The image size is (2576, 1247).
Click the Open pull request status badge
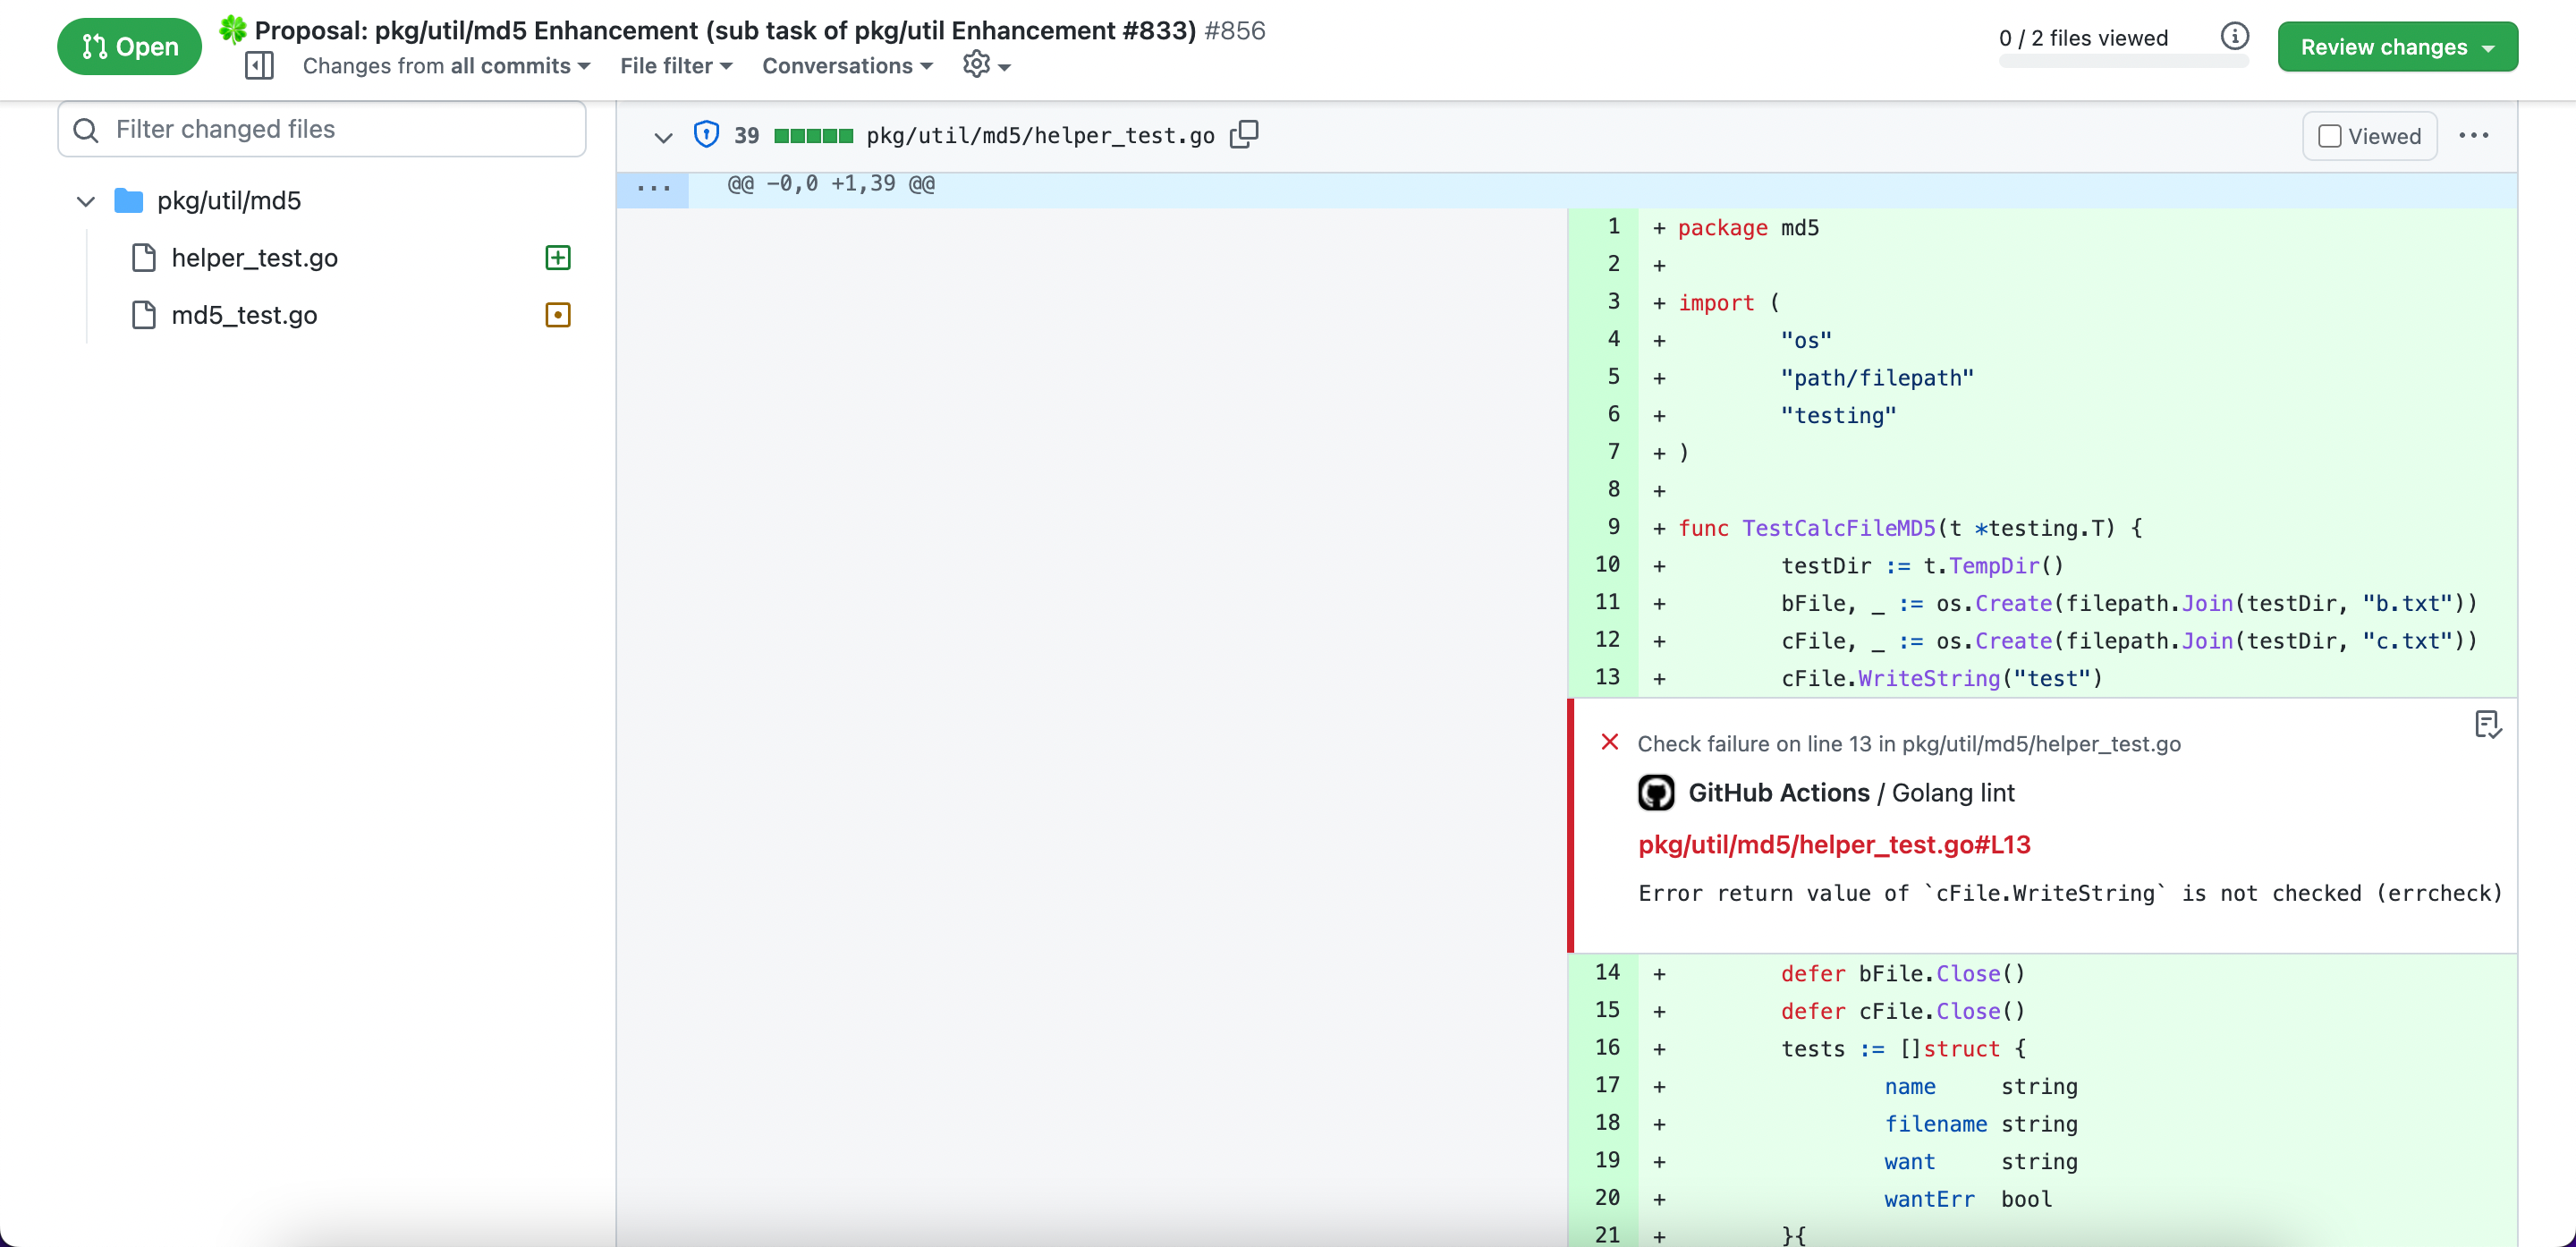(129, 46)
